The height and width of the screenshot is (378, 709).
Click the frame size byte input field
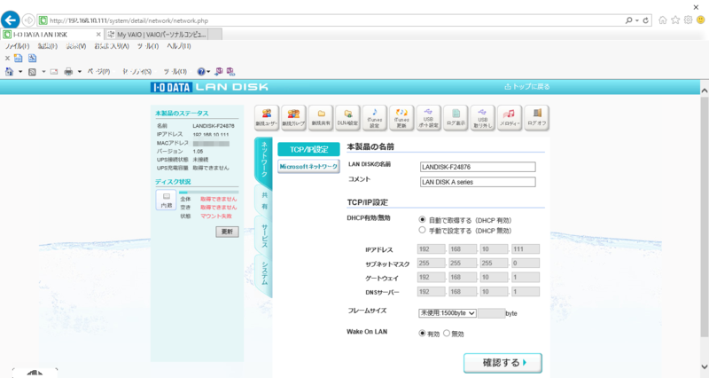492,313
